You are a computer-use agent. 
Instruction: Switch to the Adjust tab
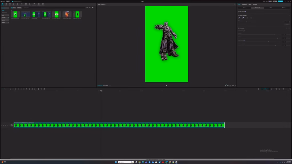[x=250, y=4]
